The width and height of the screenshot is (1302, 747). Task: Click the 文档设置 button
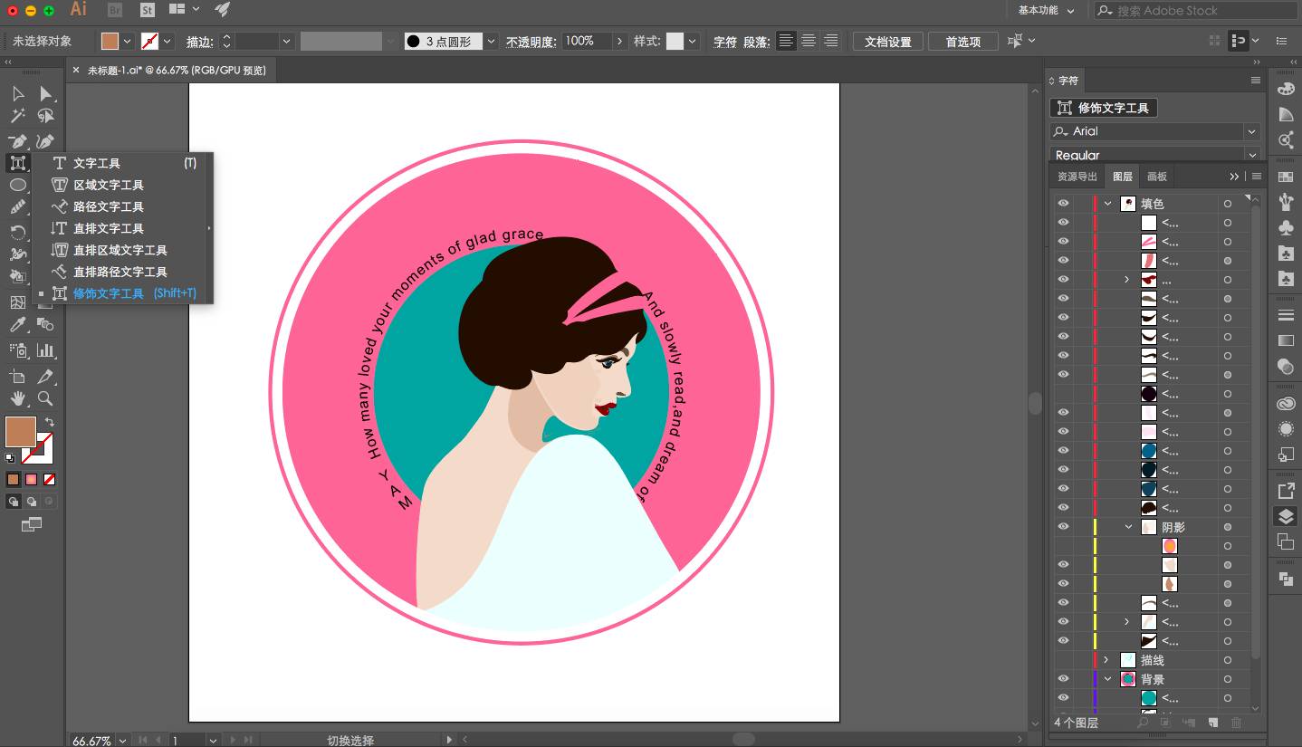(887, 42)
